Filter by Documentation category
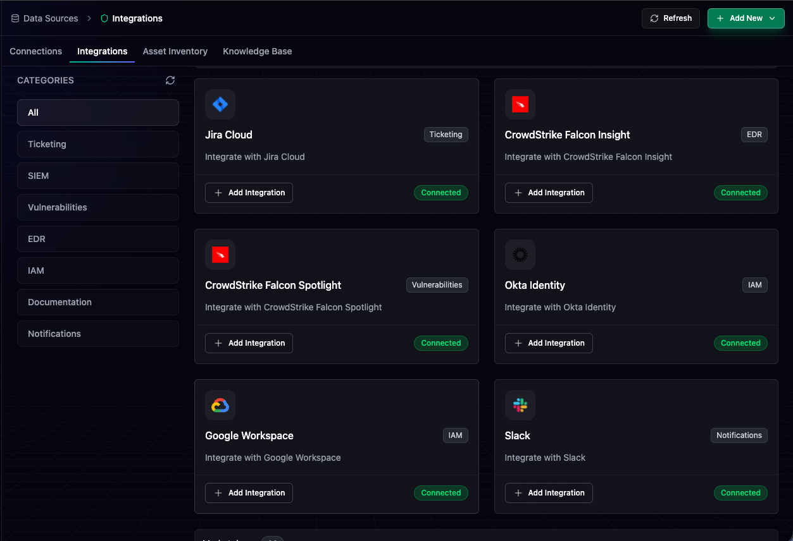 tap(98, 302)
